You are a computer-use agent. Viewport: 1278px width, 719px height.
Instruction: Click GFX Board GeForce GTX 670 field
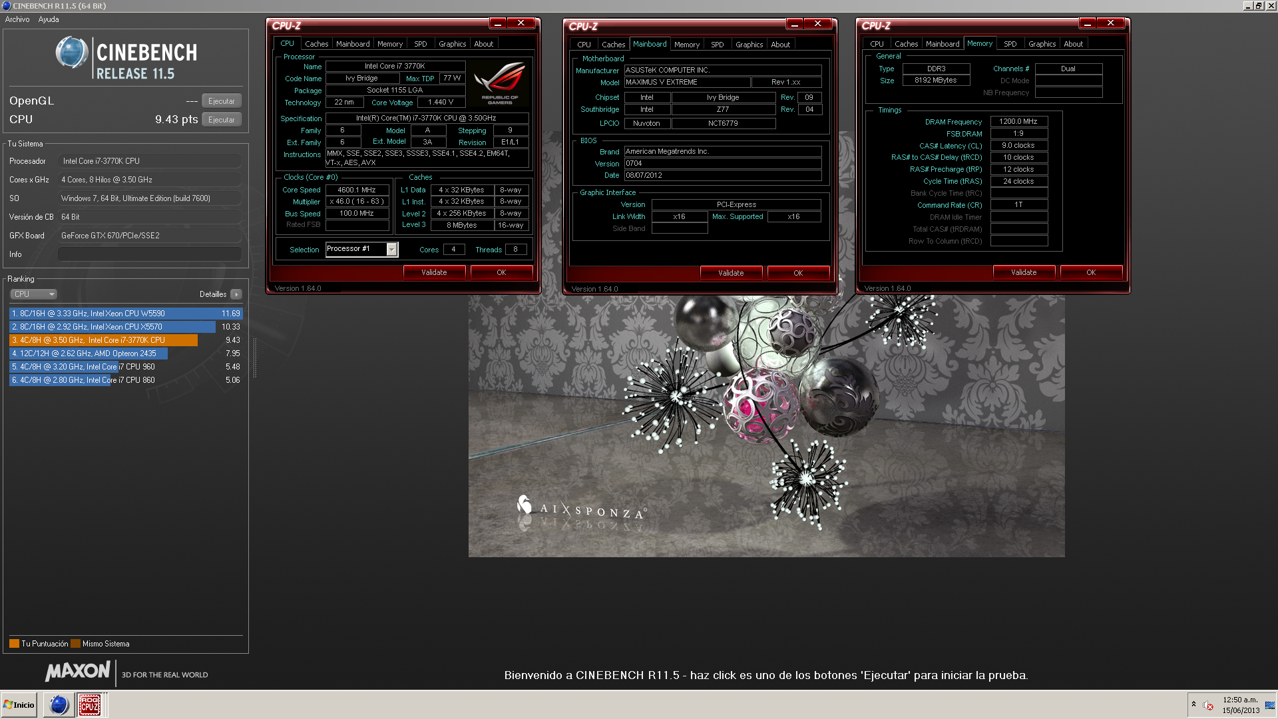[150, 236]
